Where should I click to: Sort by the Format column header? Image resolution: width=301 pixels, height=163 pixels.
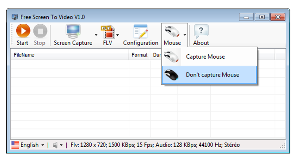coord(139,55)
